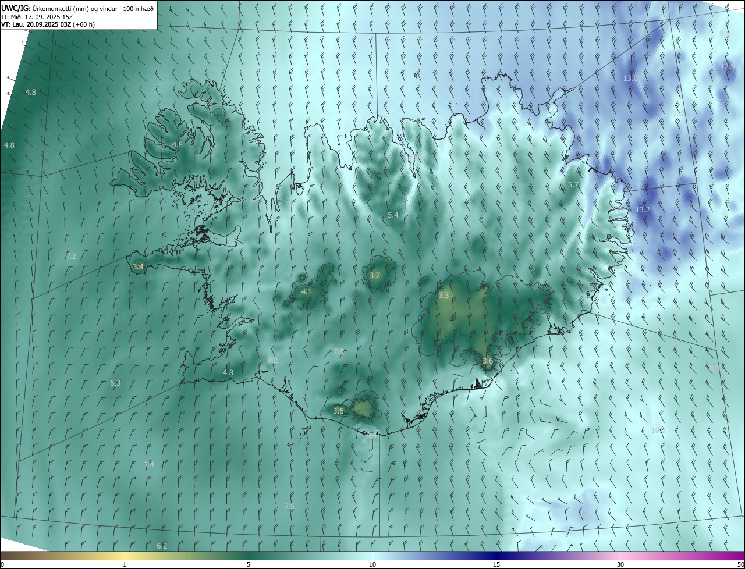Click the 15 tick on color scale
The width and height of the screenshot is (745, 569).
pyautogui.click(x=496, y=564)
